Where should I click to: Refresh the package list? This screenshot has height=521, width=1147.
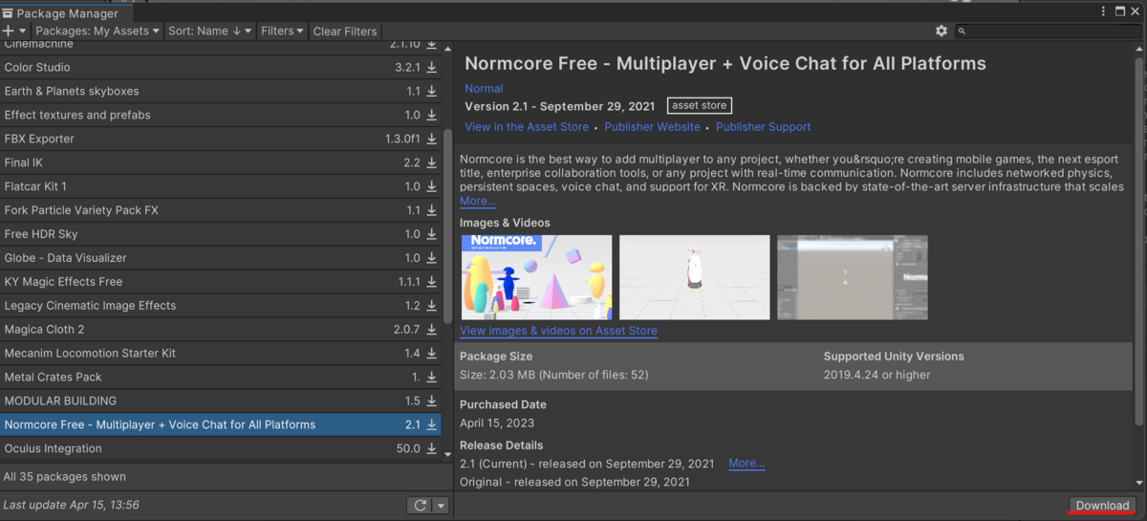420,506
